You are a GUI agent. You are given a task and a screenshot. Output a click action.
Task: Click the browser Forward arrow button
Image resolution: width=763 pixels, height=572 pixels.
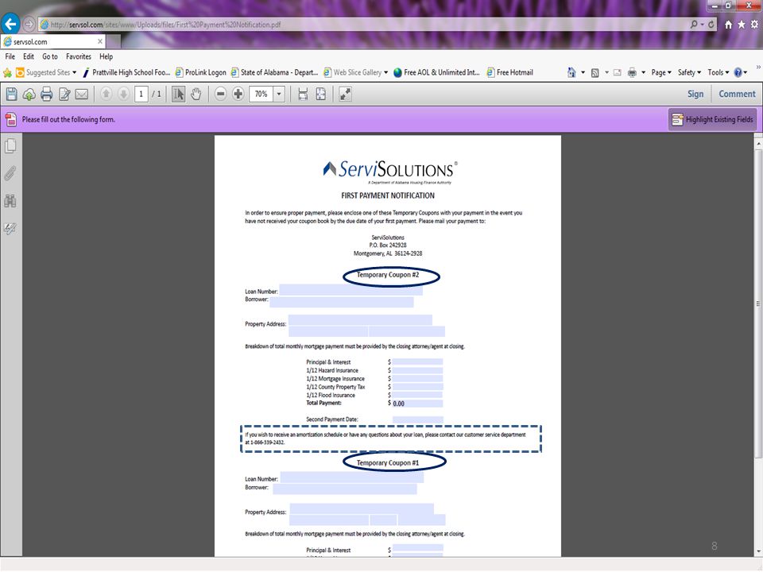tap(29, 24)
